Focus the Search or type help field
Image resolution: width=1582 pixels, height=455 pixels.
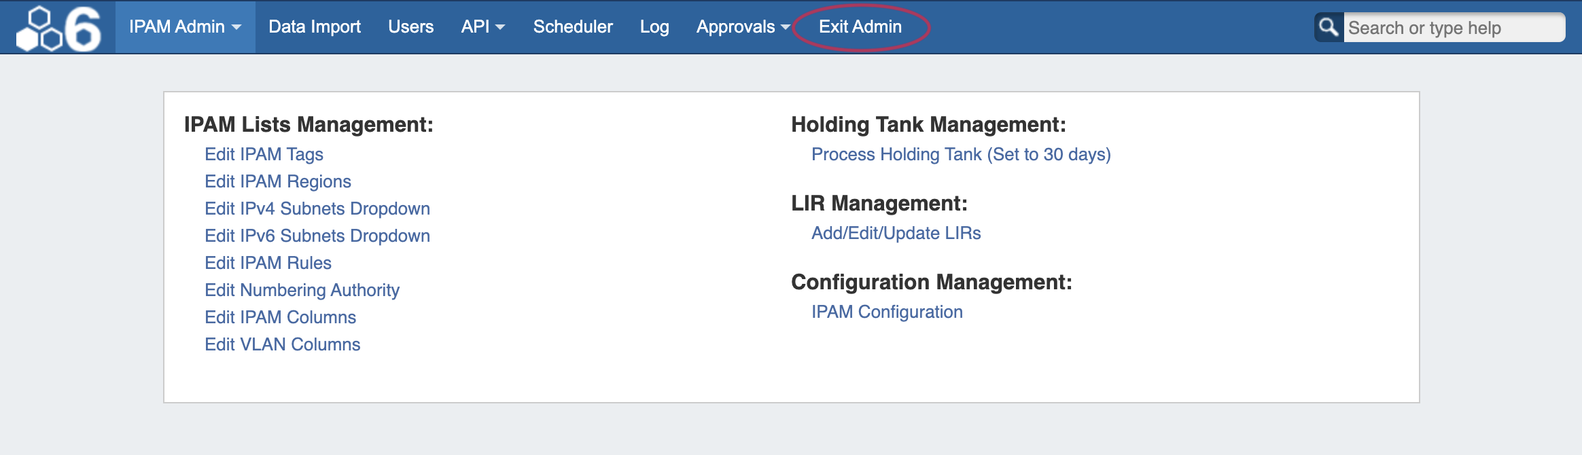pyautogui.click(x=1453, y=28)
